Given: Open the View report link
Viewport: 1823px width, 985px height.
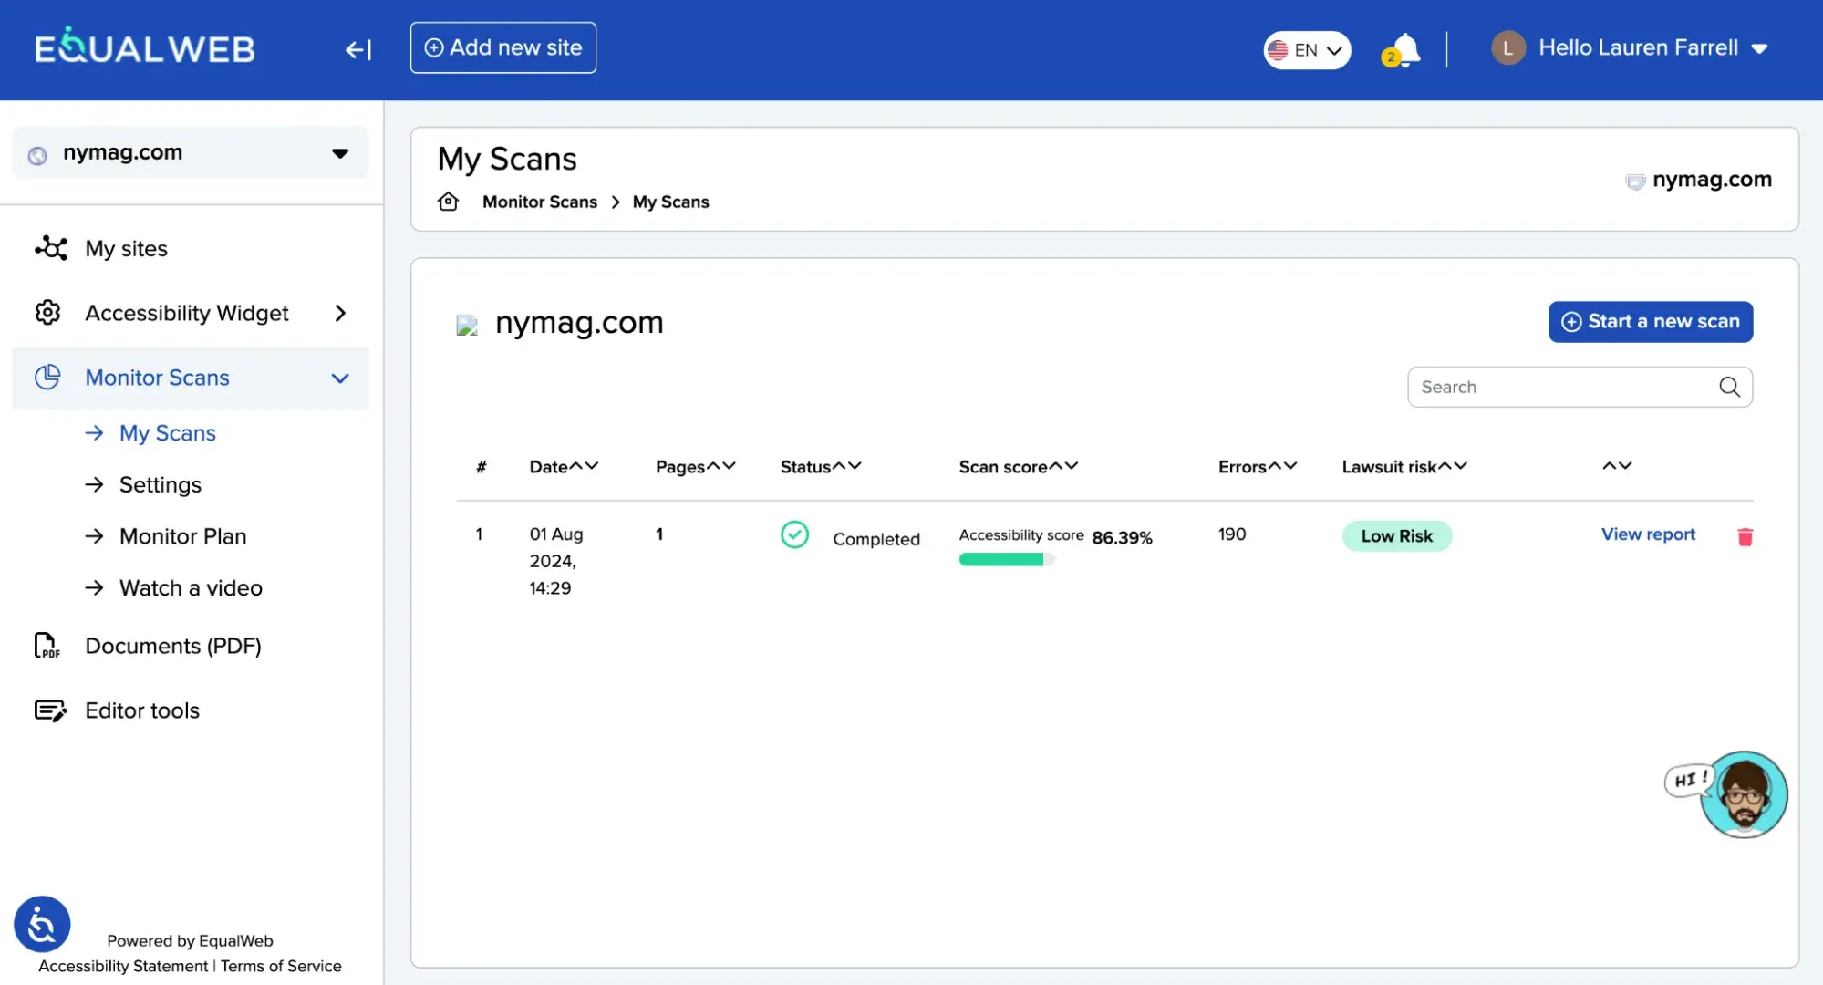Looking at the screenshot, I should (1648, 534).
